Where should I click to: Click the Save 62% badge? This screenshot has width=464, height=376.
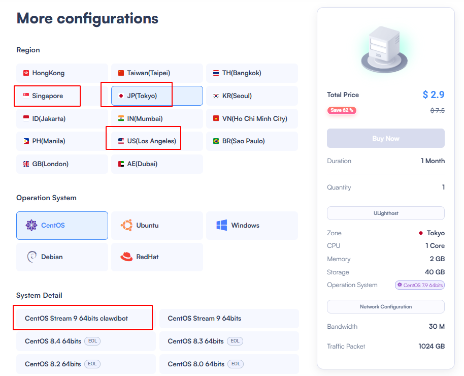341,110
